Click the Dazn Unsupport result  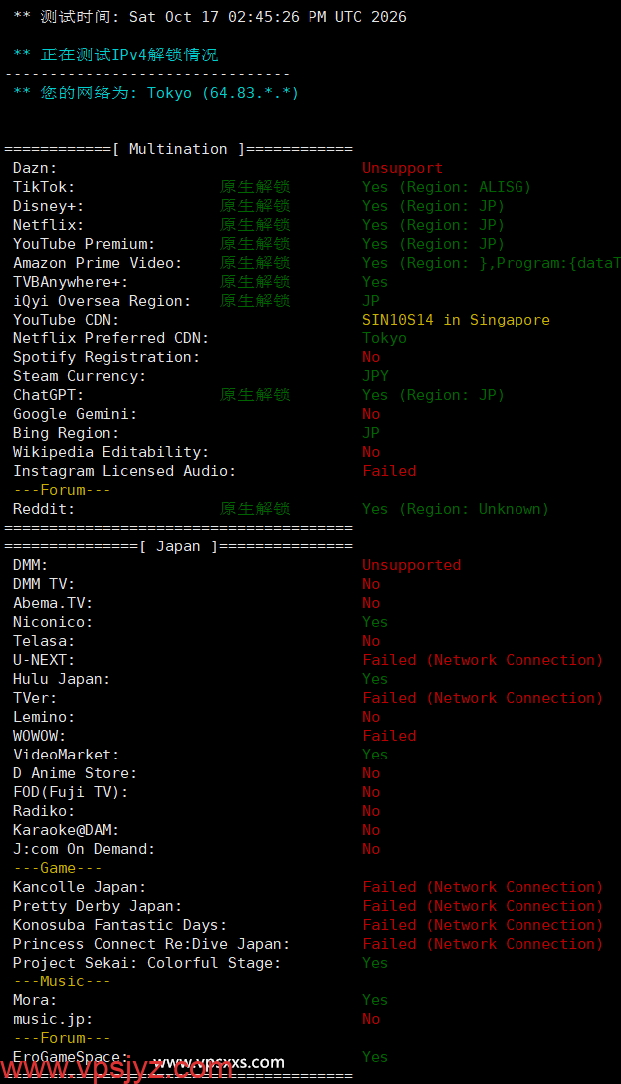coord(402,168)
